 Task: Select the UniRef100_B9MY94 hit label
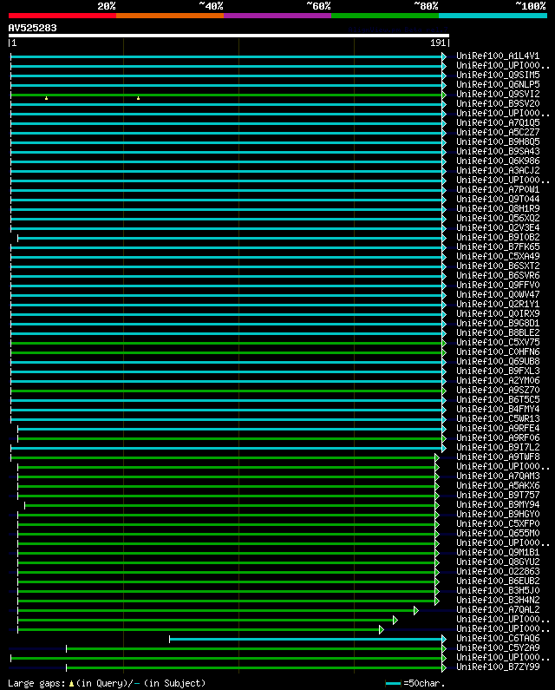click(x=498, y=505)
